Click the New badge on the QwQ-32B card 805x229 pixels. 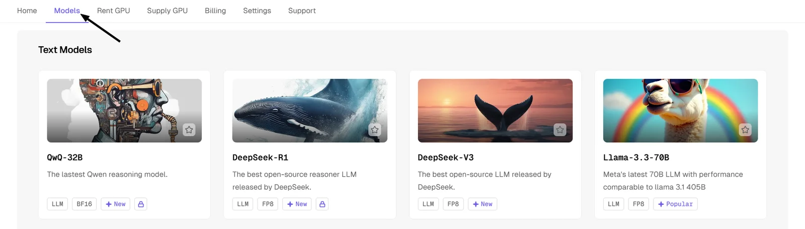coord(116,204)
